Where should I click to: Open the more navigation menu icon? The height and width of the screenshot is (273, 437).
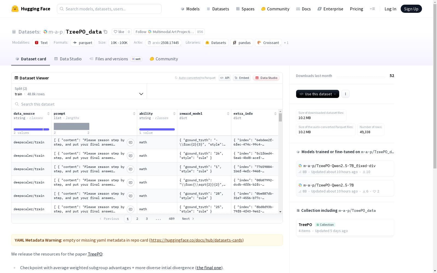(x=372, y=9)
